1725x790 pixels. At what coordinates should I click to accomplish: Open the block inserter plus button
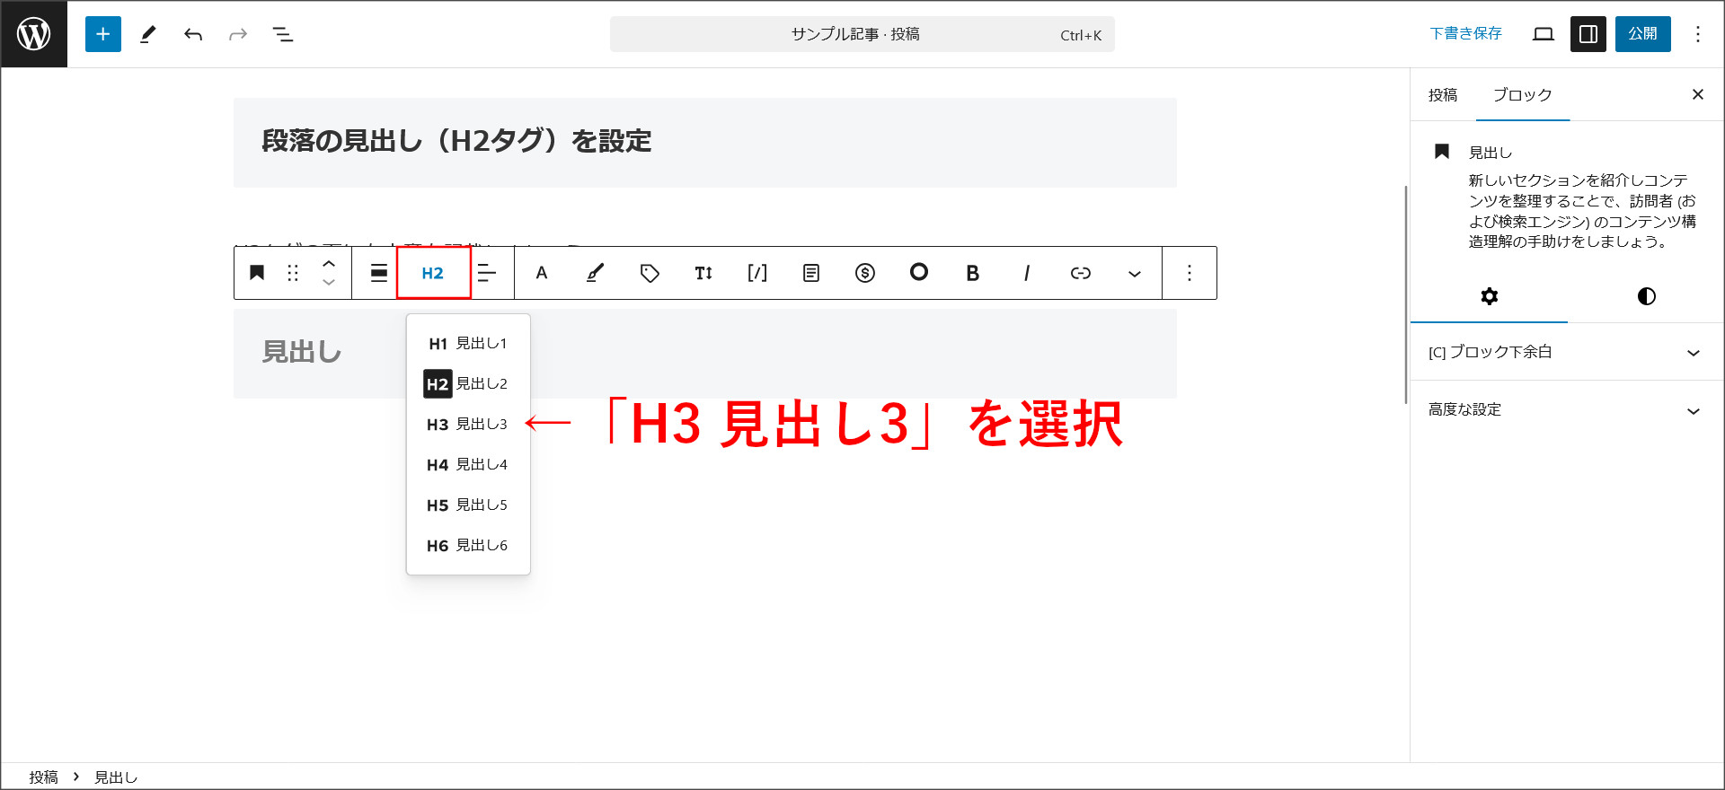[103, 34]
